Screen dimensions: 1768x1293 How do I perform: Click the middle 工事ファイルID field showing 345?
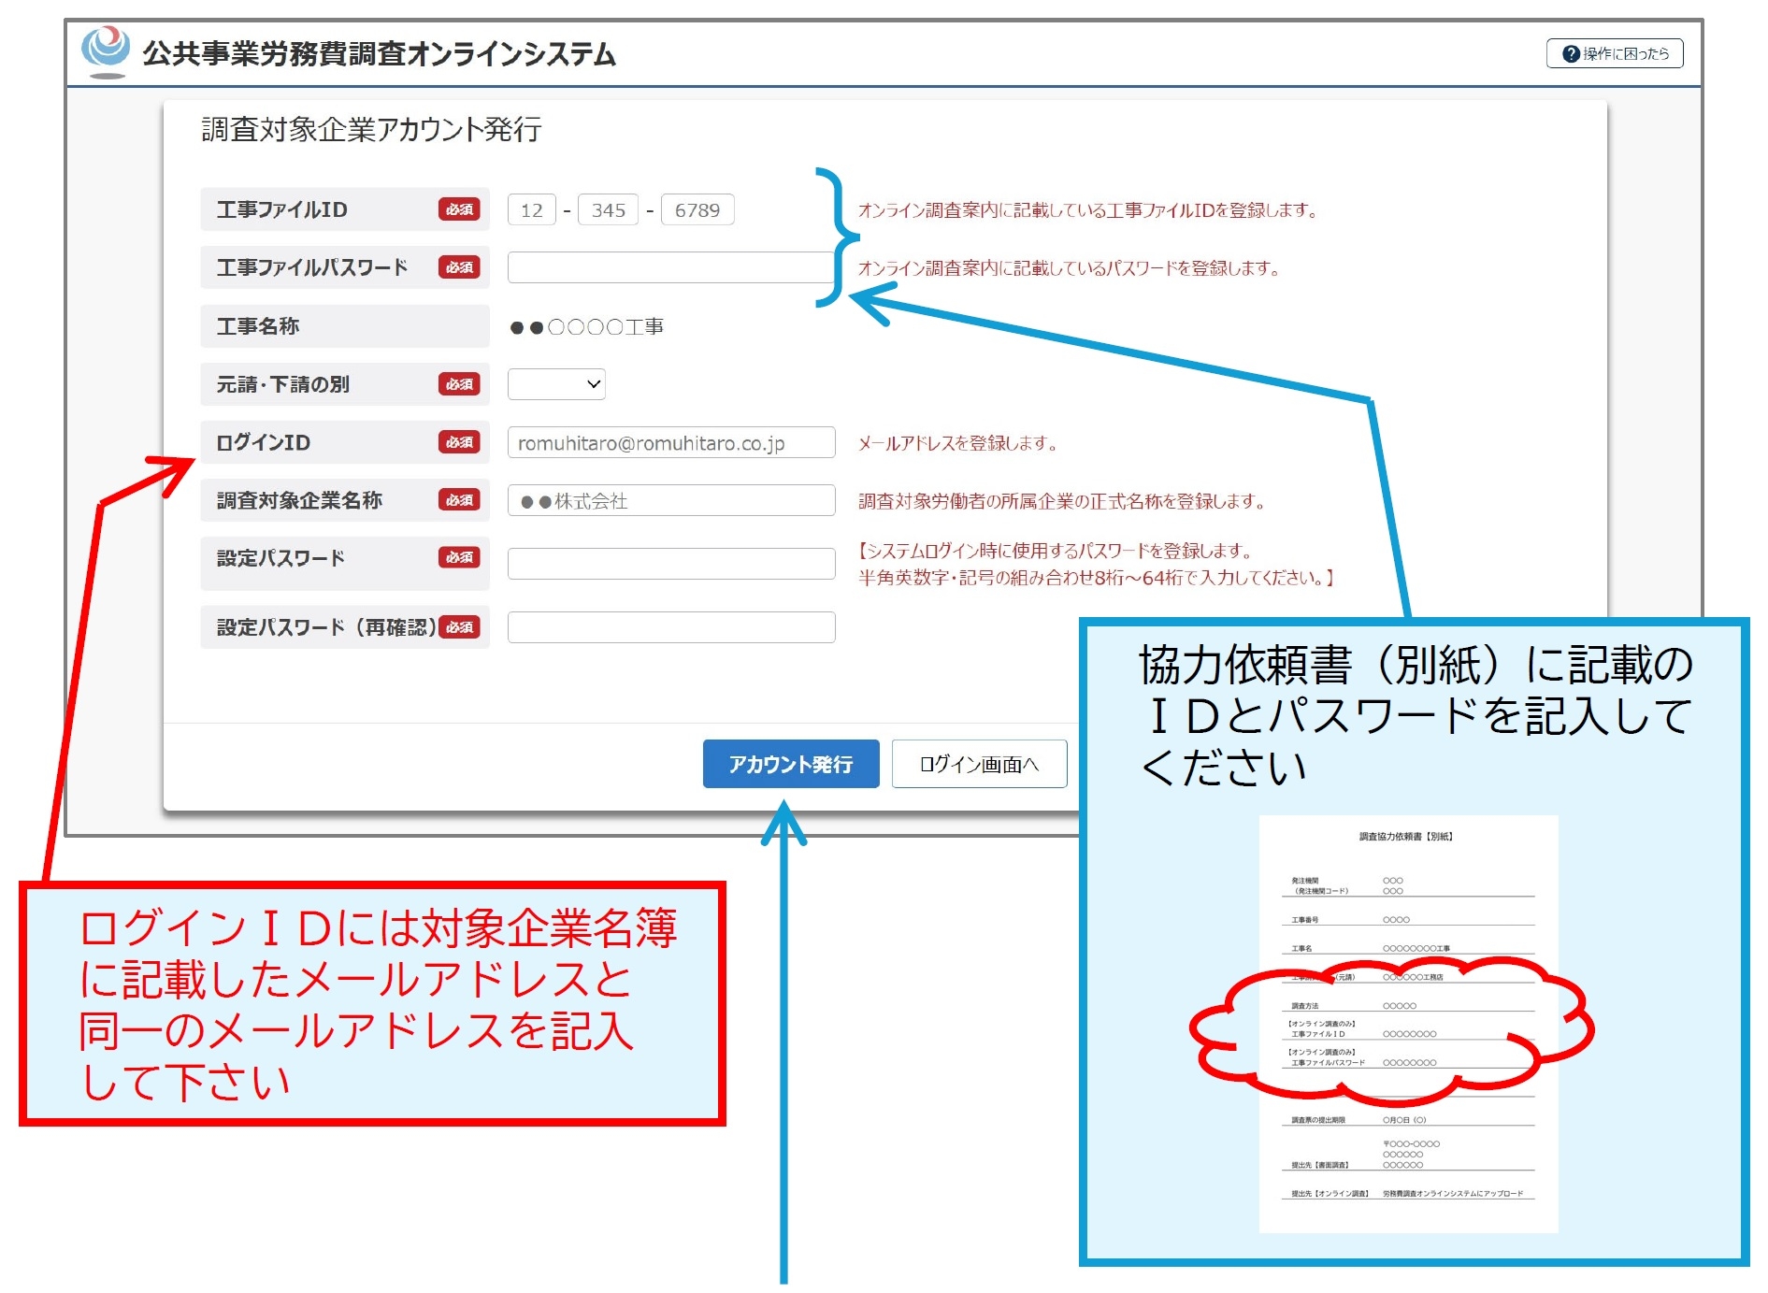click(608, 210)
